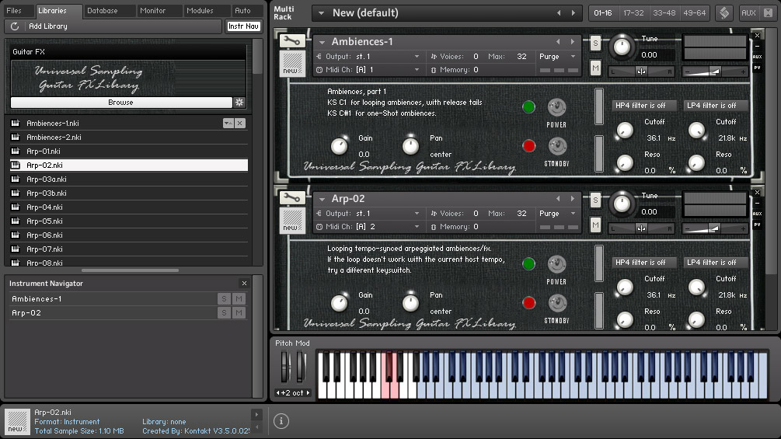Click the wrench edit icon on Ambiences-1

(x=292, y=42)
